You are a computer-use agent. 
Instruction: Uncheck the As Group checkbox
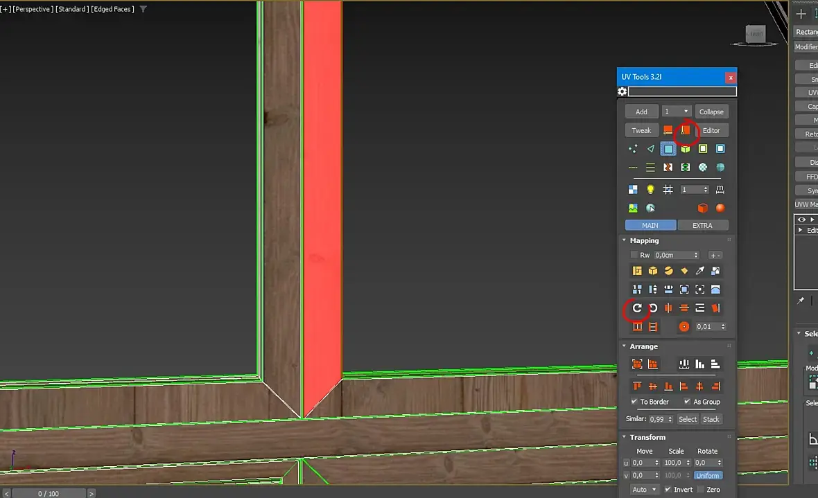pos(687,402)
